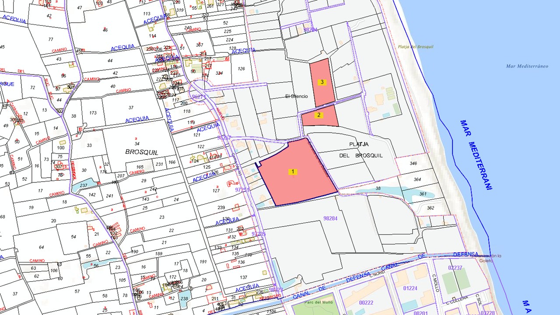This screenshot has height=315, width=560.
Task: Click the roundabout labeled 96271
Action: [x=199, y=94]
